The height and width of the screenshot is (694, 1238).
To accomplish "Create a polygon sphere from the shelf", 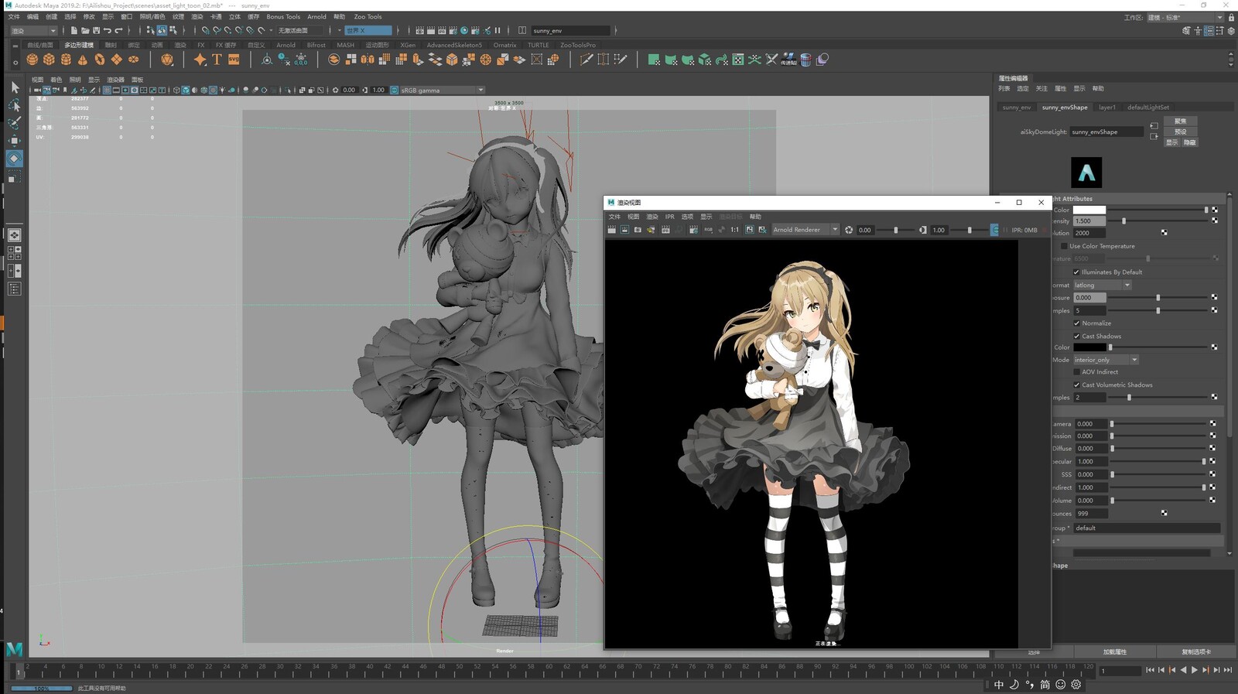I will click(32, 60).
